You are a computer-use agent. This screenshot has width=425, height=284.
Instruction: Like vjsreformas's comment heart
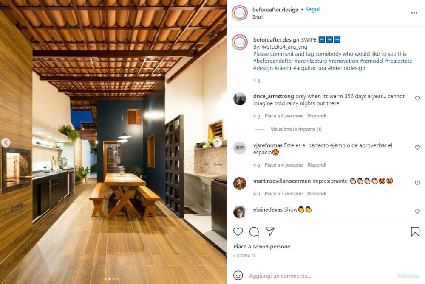(x=417, y=147)
